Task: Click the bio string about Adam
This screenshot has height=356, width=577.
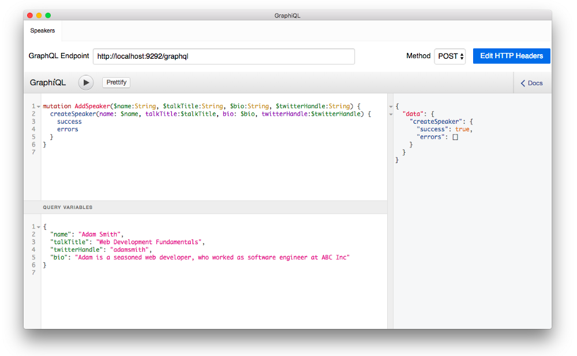Action: 212,257
